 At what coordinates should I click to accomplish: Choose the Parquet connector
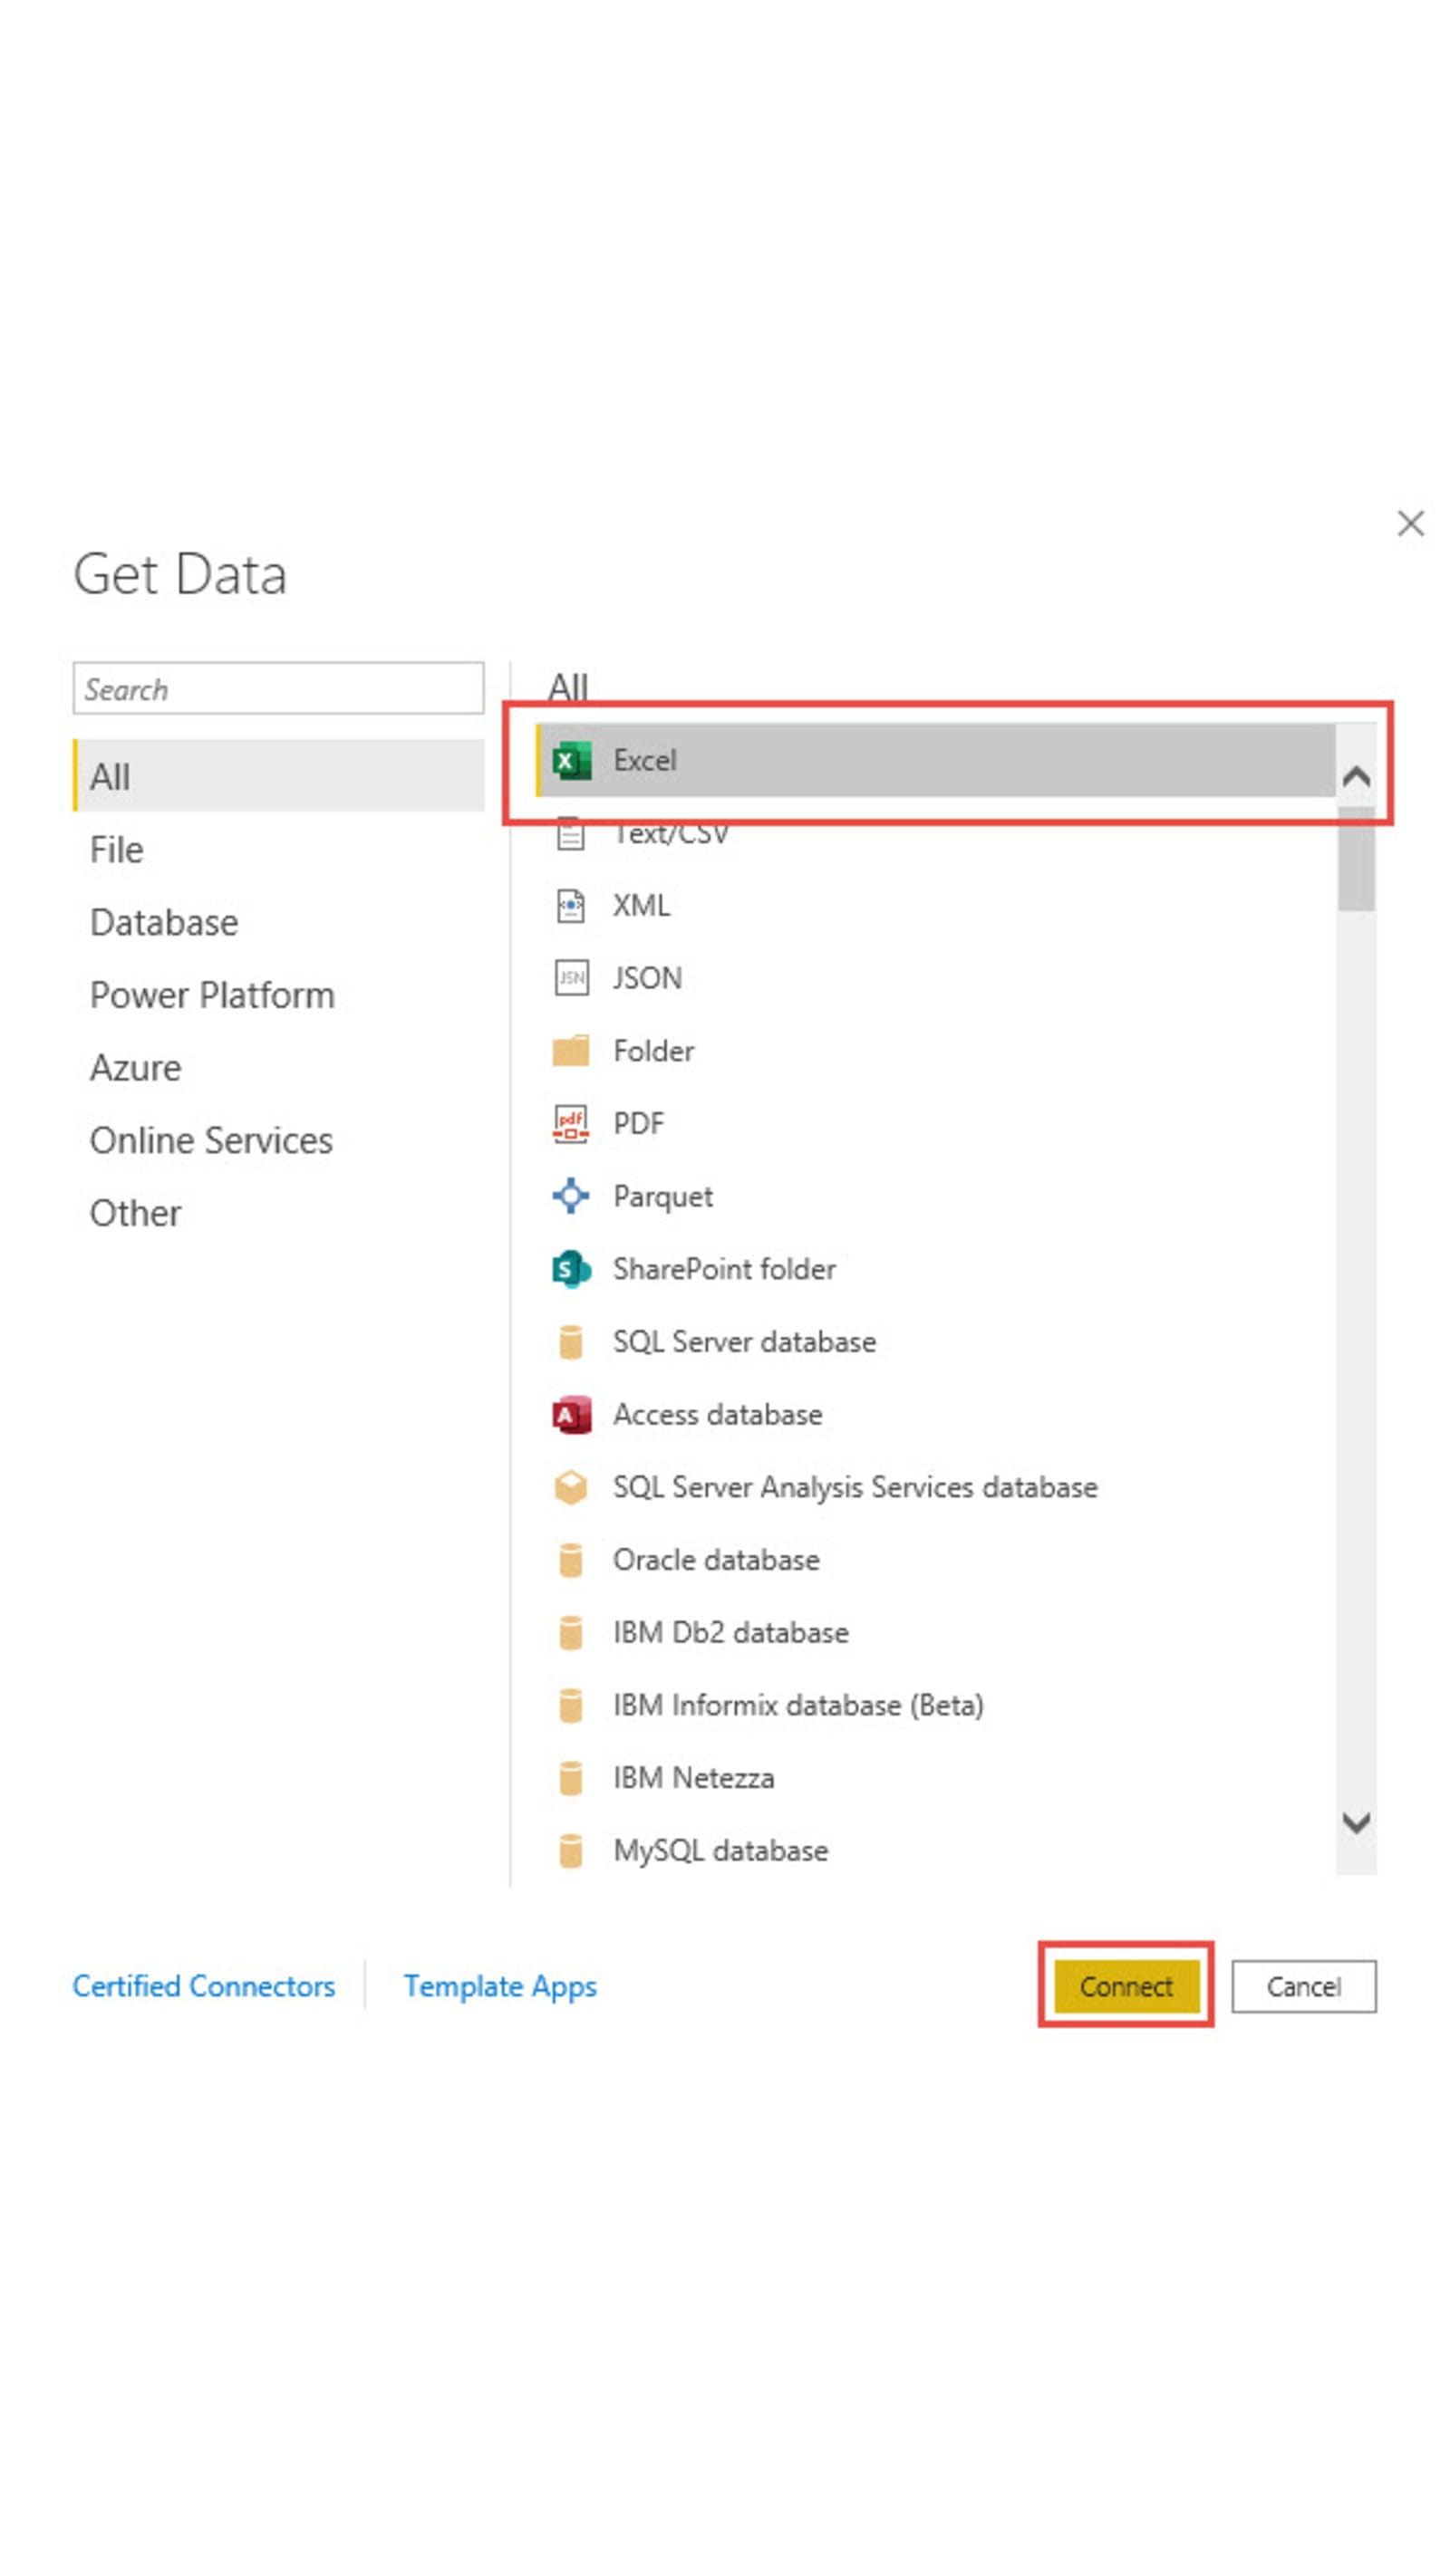[x=662, y=1196]
